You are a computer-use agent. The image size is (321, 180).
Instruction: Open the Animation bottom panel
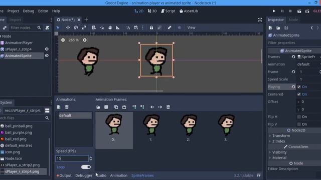(119, 175)
